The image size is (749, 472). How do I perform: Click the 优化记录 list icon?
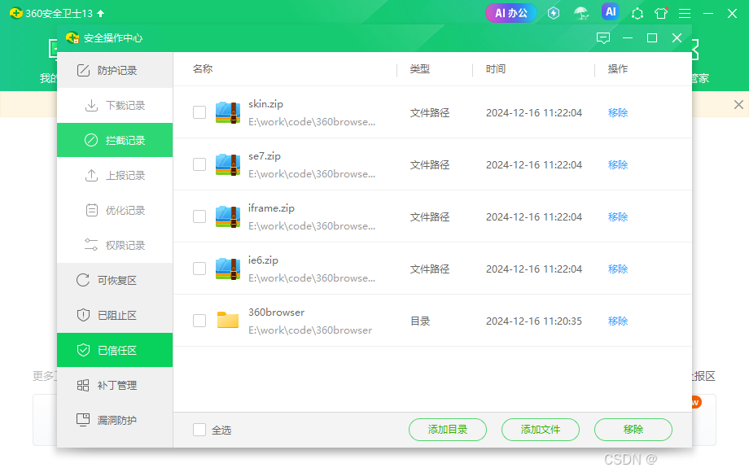pyautogui.click(x=92, y=210)
